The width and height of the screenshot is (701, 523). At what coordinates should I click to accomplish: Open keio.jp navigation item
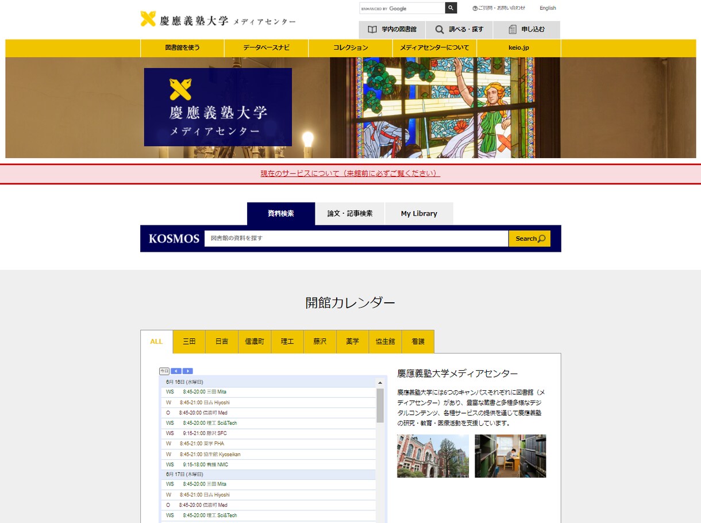coord(518,48)
